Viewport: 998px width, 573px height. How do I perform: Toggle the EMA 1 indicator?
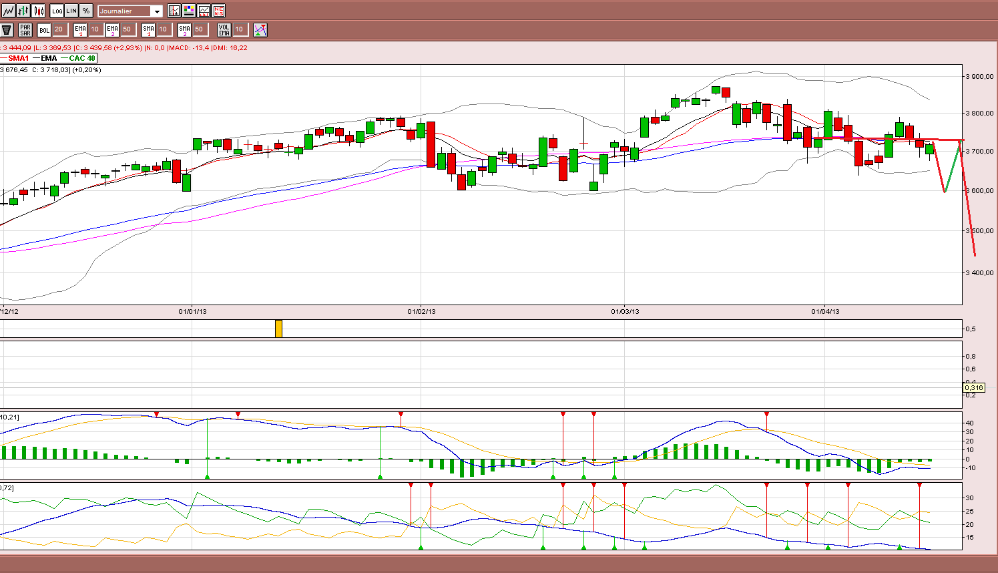[80, 29]
